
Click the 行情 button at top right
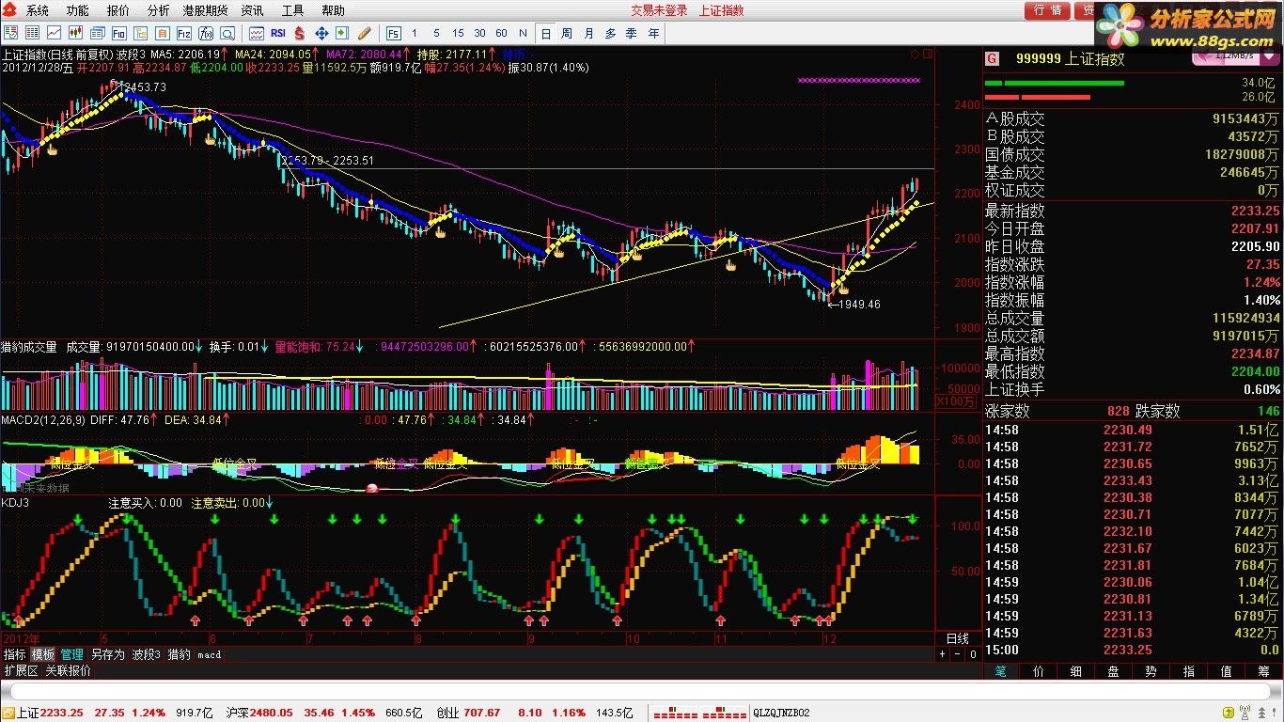point(1046,10)
